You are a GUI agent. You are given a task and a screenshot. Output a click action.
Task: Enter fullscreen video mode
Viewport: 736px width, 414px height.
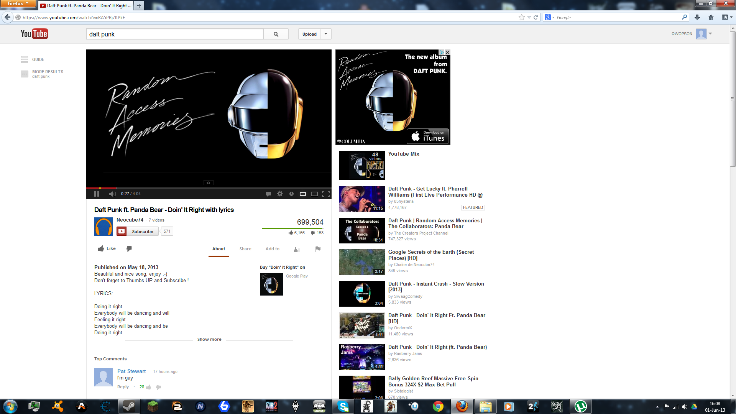326,194
